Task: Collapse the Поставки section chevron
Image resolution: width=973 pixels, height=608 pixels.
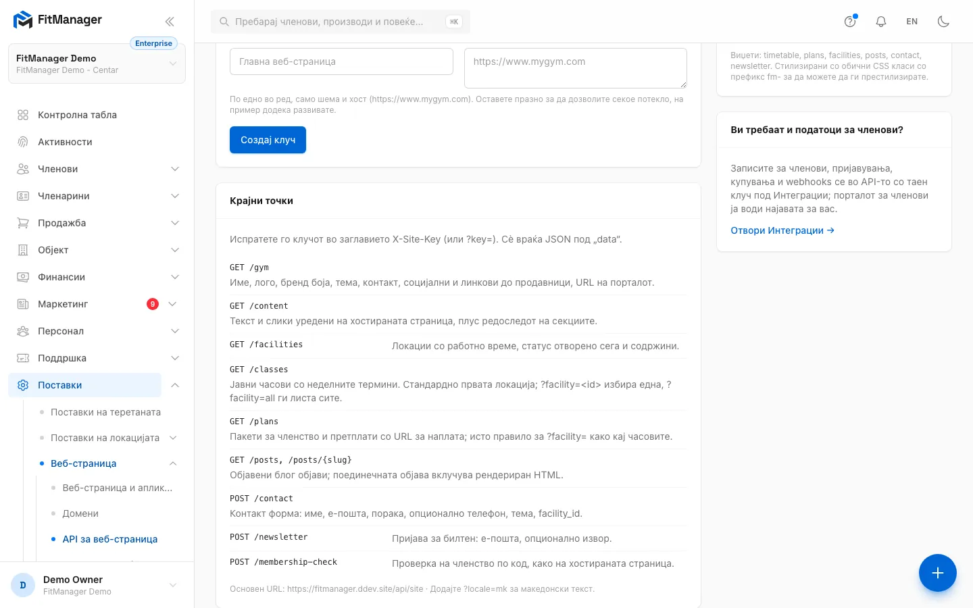Action: coord(175,385)
